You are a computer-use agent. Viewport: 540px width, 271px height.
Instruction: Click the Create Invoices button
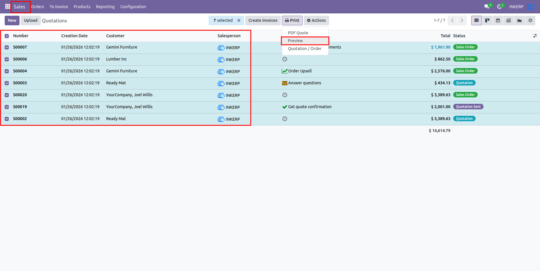[263, 20]
